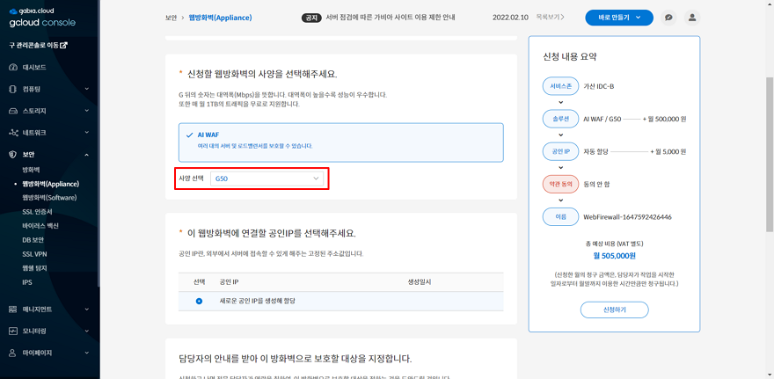Click the 웹방화벽(Appliance) breadcrumb
This screenshot has height=379, width=774.
click(220, 18)
